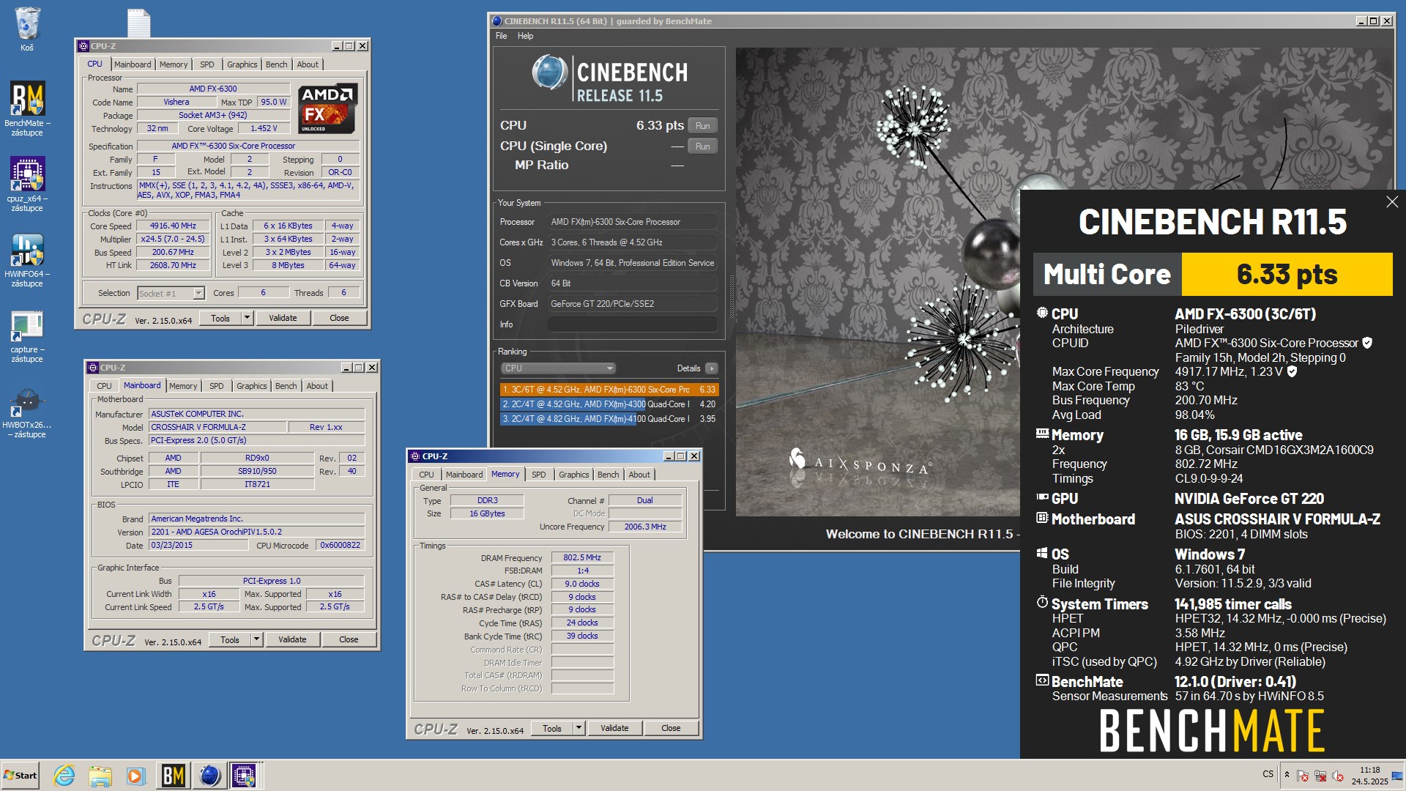Click Close in the Mainboard CPU-Z window

(x=349, y=639)
